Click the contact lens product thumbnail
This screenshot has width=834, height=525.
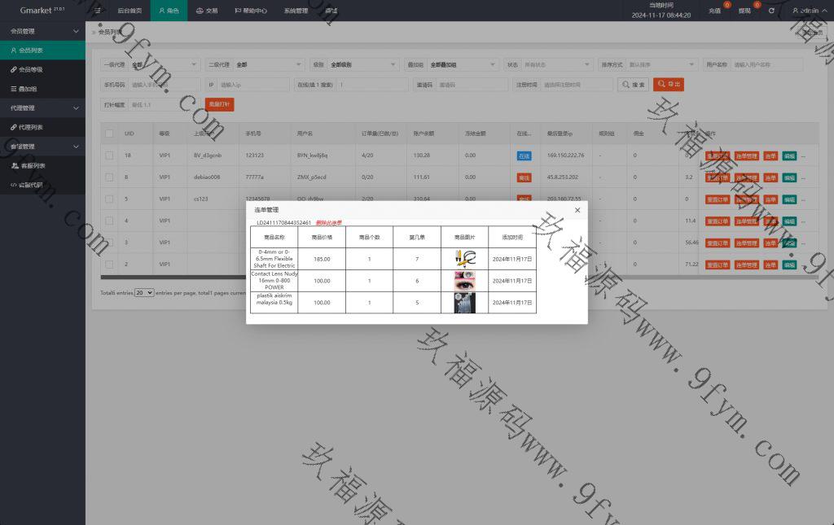pos(464,281)
